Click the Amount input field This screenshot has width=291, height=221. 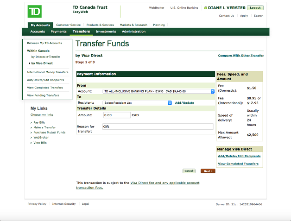pyautogui.click(x=117, y=115)
